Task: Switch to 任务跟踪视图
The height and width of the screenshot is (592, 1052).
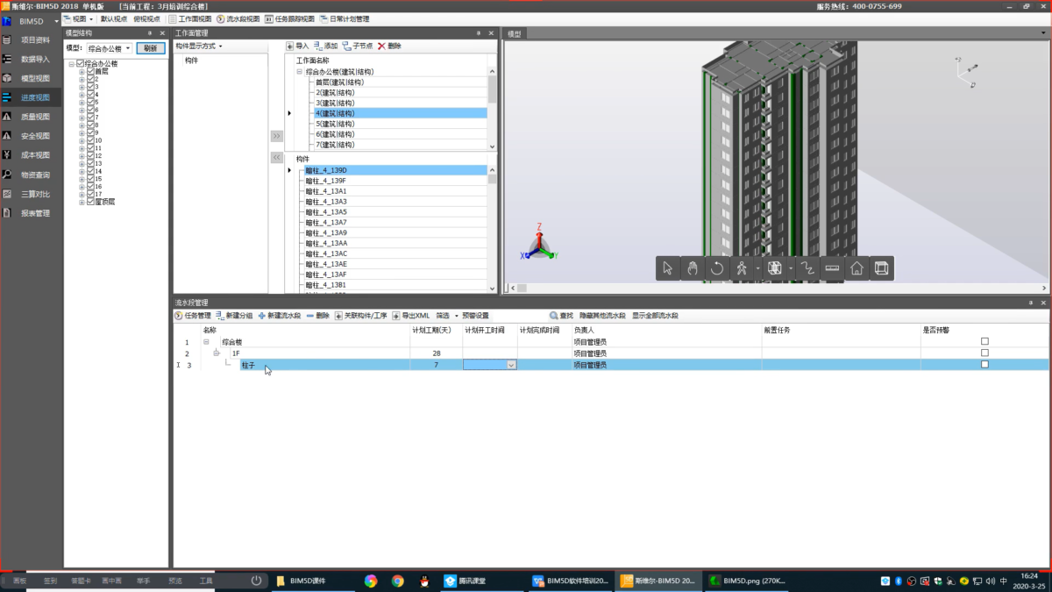Action: coord(289,18)
